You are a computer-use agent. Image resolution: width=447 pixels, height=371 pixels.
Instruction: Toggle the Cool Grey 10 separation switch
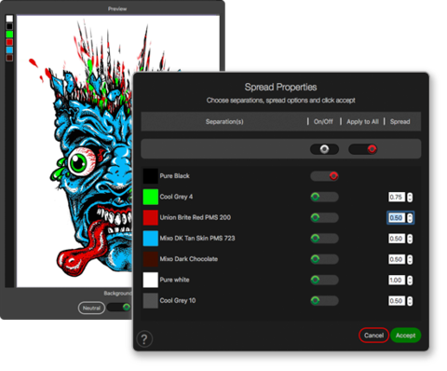324,300
